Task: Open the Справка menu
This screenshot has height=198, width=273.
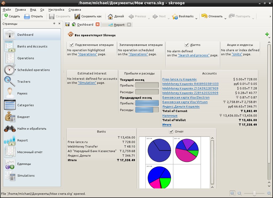Action: 75,10
